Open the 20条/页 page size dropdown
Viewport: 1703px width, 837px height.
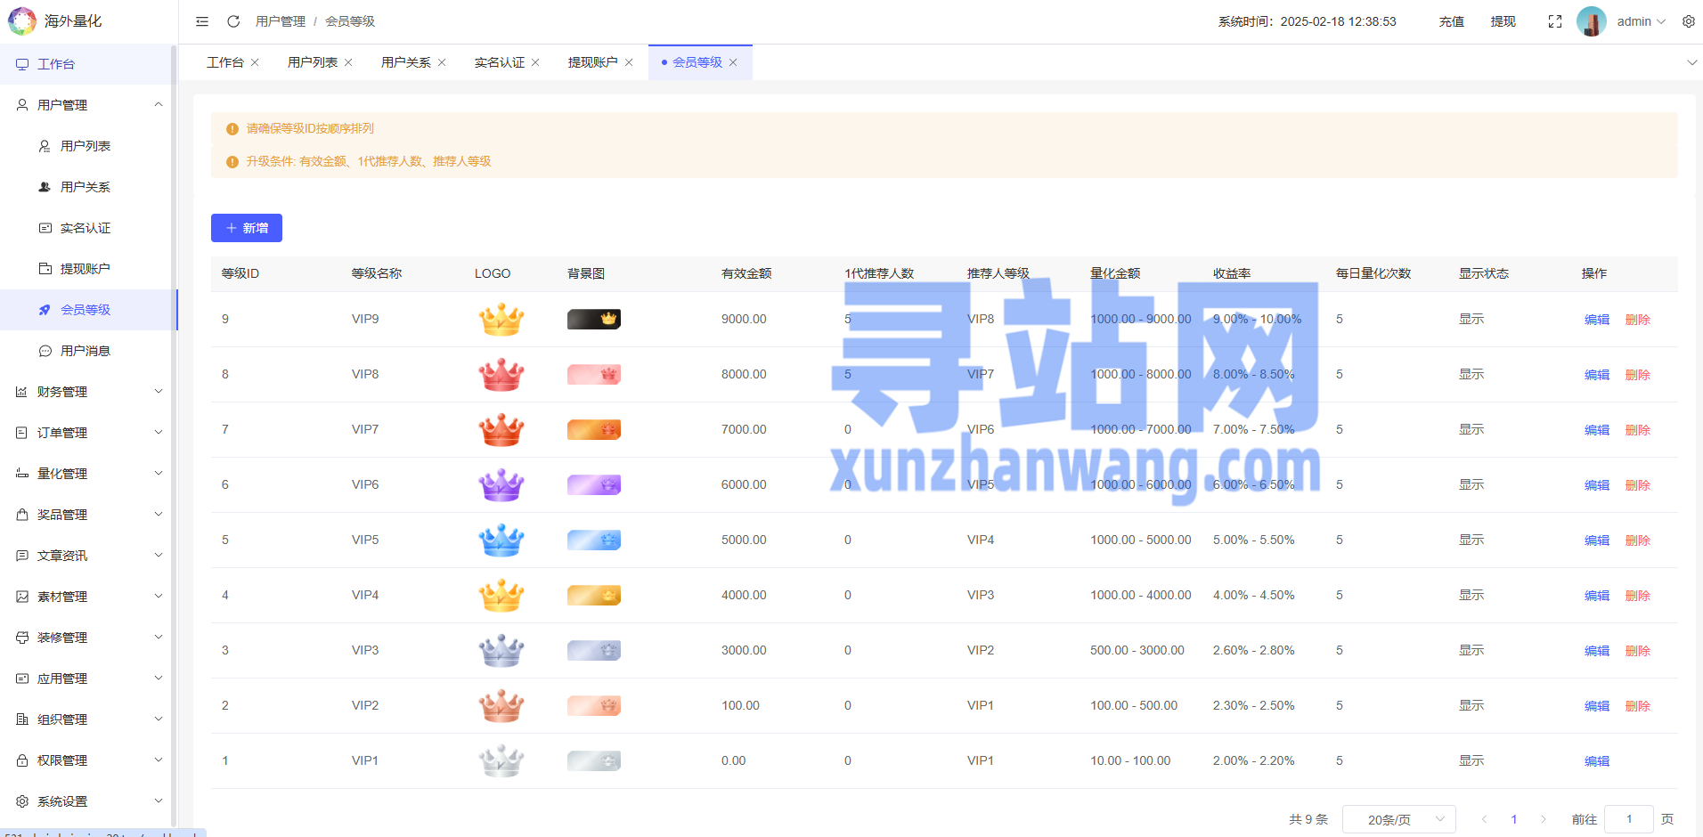tap(1398, 819)
